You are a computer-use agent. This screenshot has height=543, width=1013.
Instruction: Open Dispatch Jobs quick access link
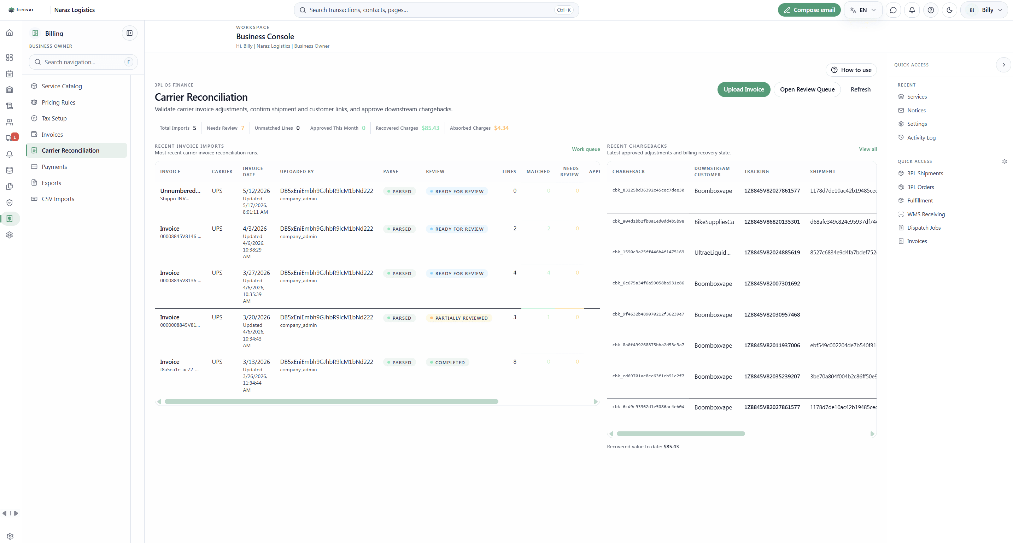(x=924, y=228)
